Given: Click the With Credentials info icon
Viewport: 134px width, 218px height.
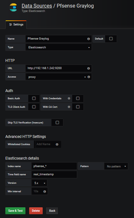Looking at the screenshot, I should 69,98.
